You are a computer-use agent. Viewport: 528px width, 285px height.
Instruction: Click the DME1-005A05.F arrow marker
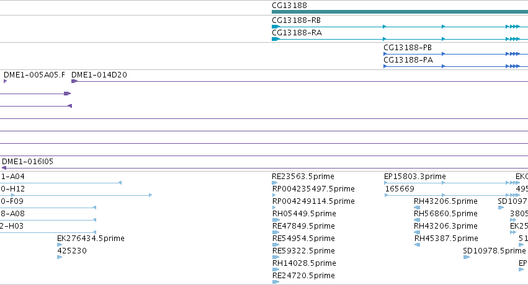(6, 81)
